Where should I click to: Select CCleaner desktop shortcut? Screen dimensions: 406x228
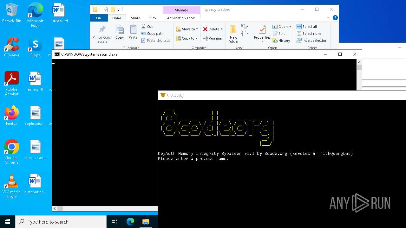[x=12, y=47]
